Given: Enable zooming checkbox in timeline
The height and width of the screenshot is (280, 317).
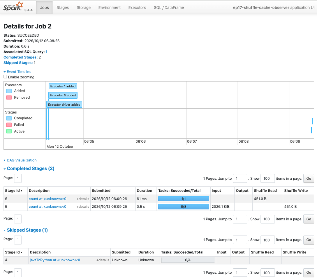Looking at the screenshot, I should coord(5,77).
